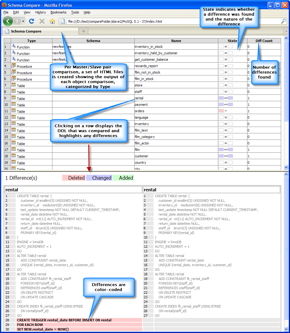Open a new tab with plus button
Viewport: 290px width, 333px height.
(84, 31)
